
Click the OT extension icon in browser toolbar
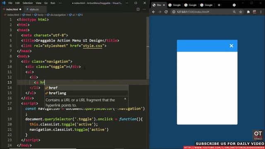click(x=254, y=12)
